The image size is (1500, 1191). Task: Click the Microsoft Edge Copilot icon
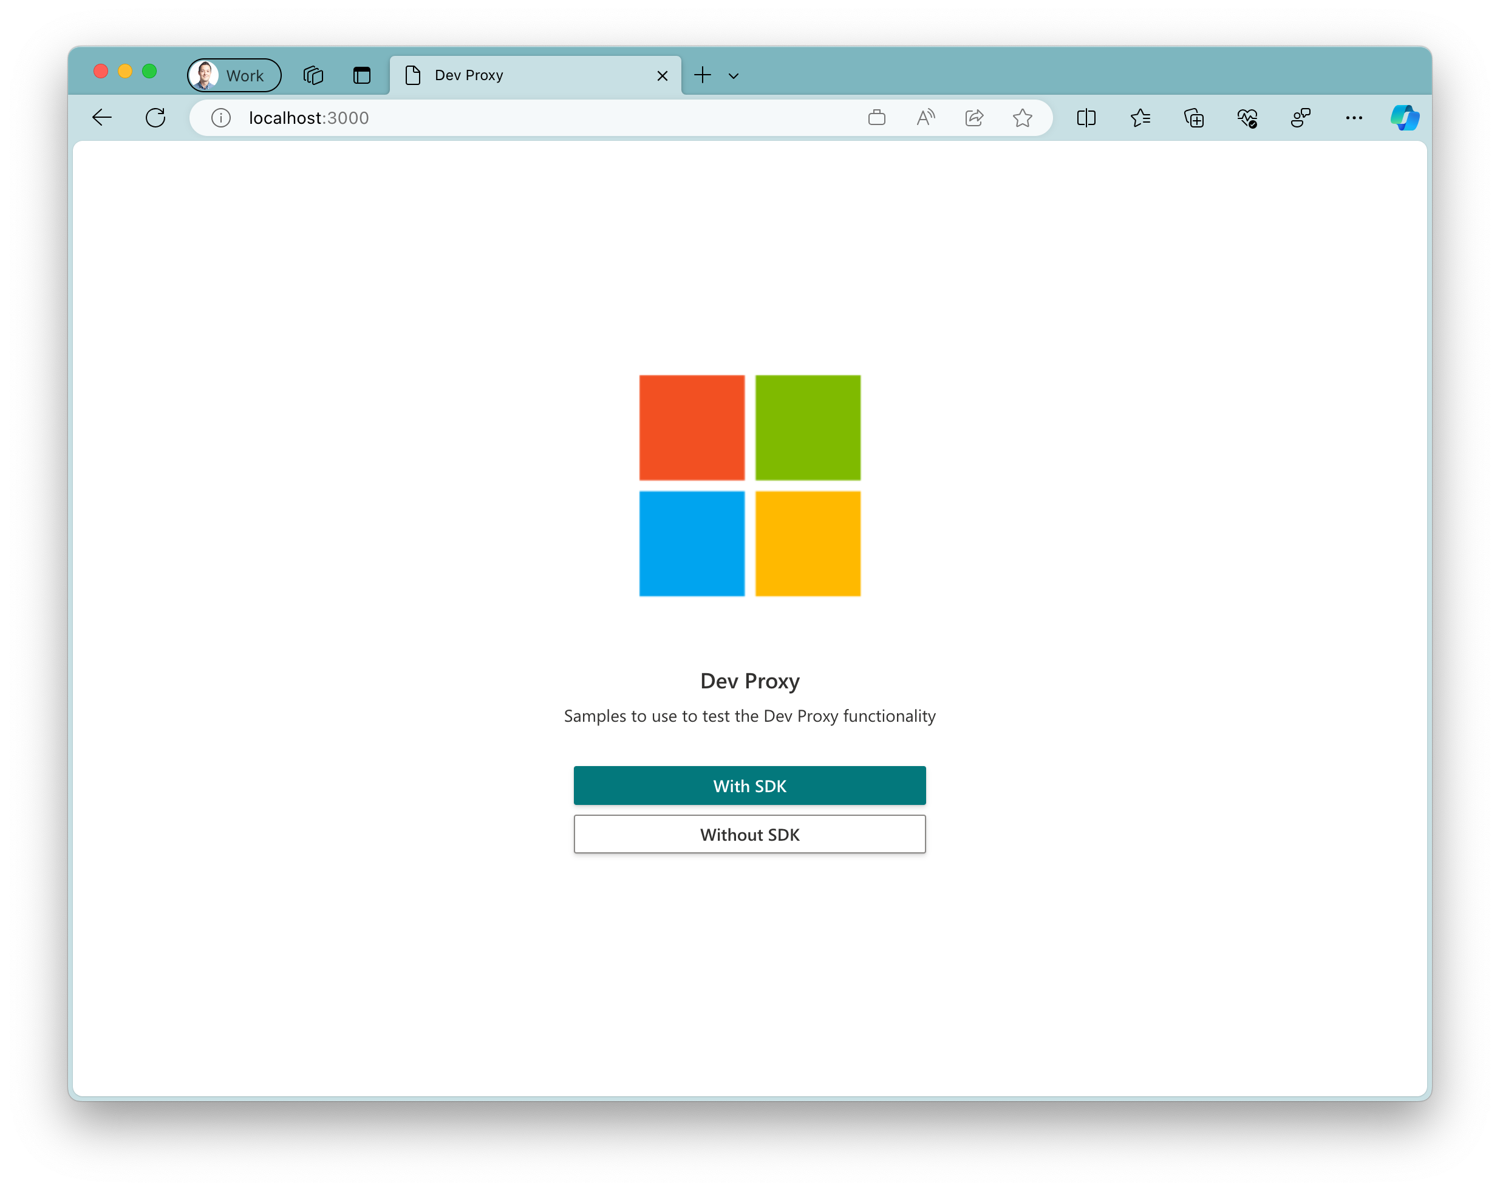[1404, 117]
